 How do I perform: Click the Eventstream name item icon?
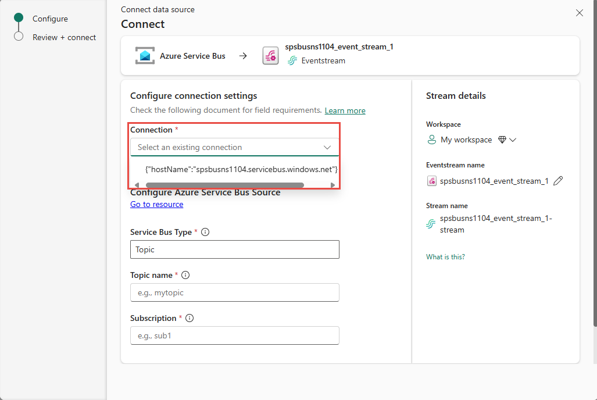click(x=432, y=181)
